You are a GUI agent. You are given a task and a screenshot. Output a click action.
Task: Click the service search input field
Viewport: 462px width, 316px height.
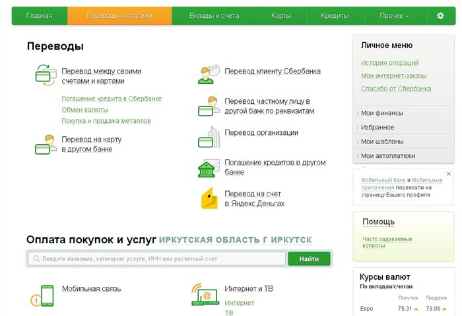(x=157, y=258)
